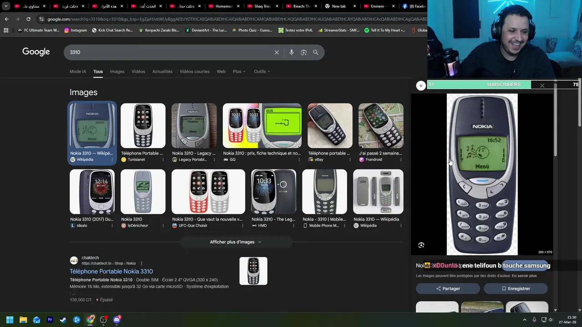Open the Mobile Phone Museum thumbnail

click(x=325, y=192)
